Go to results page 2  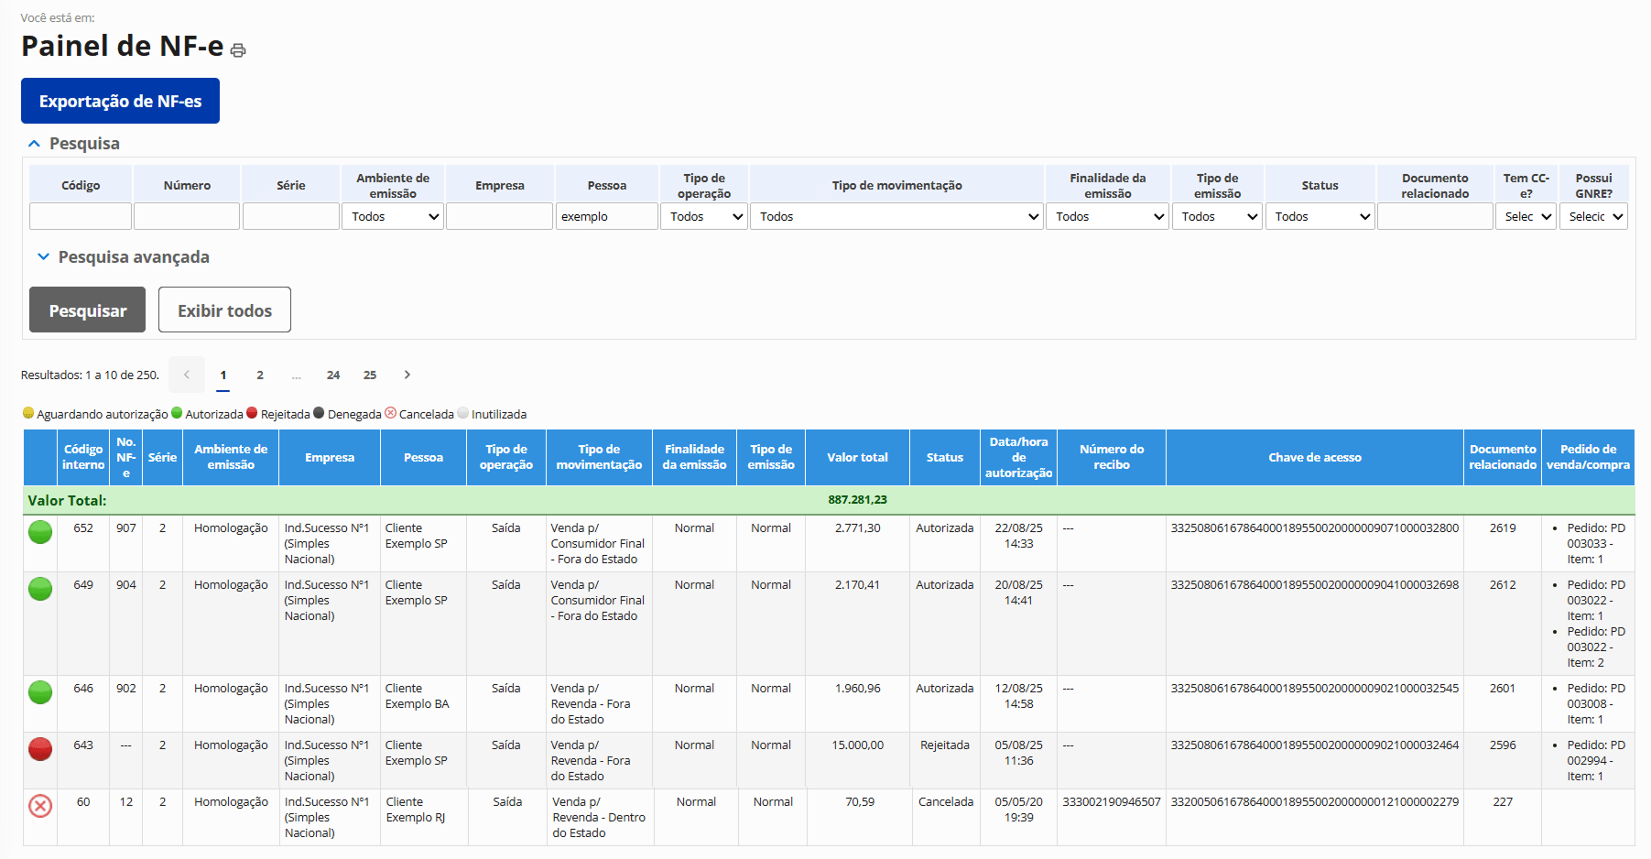[x=260, y=375]
